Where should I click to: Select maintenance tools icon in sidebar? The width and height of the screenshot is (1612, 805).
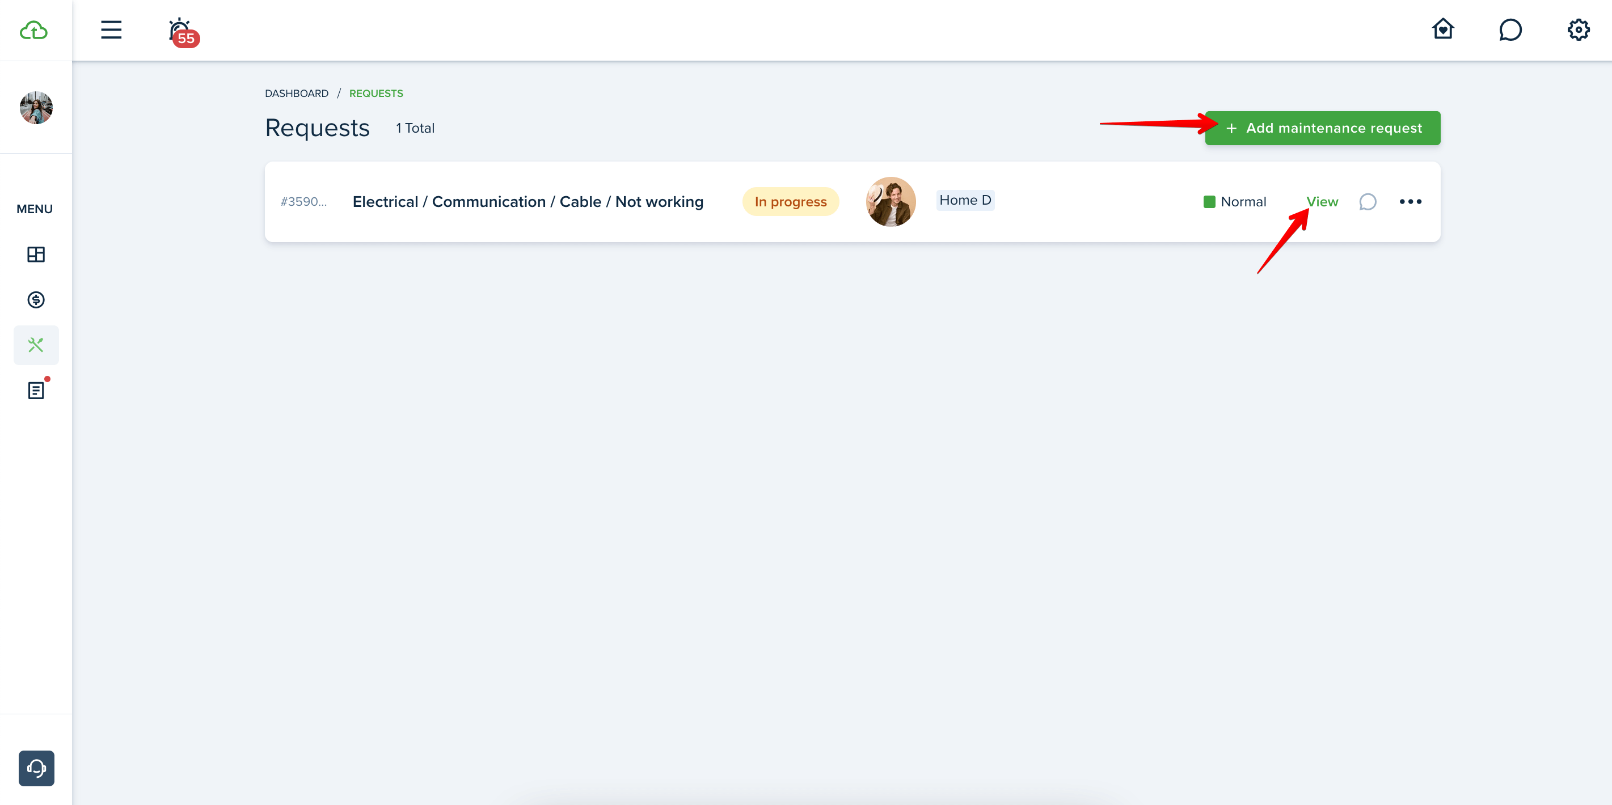[x=36, y=345]
